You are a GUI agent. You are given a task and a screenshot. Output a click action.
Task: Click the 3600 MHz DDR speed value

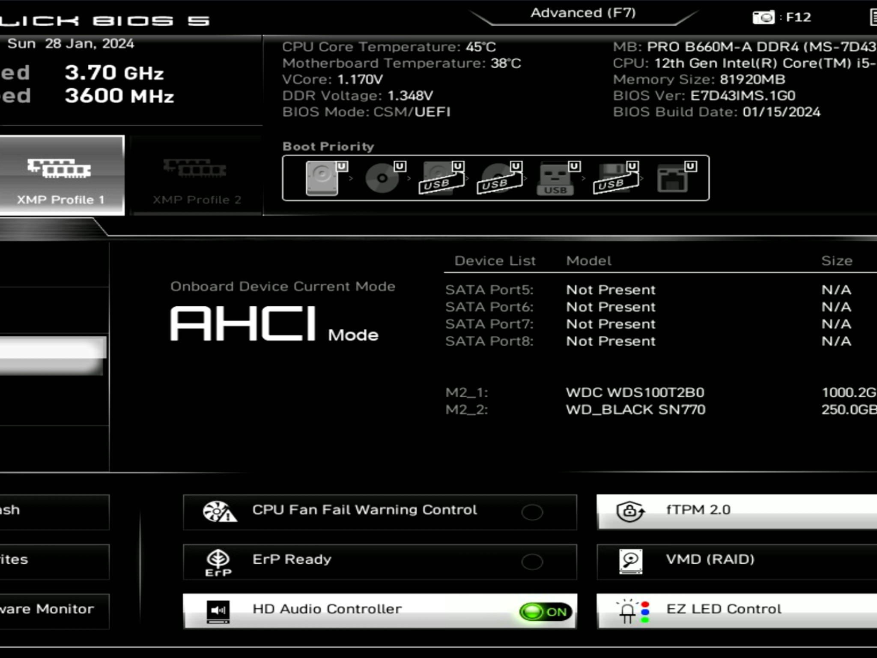(119, 96)
